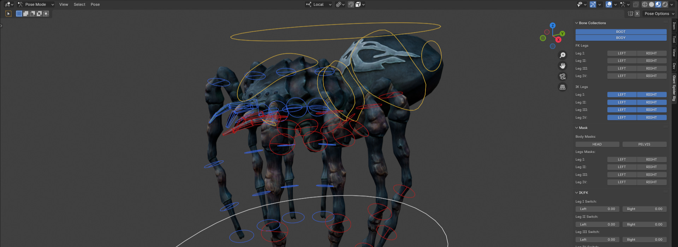Screen dimensions: 678x247
Task: Click the negative Y axis gizmo circle
Action: point(543,38)
